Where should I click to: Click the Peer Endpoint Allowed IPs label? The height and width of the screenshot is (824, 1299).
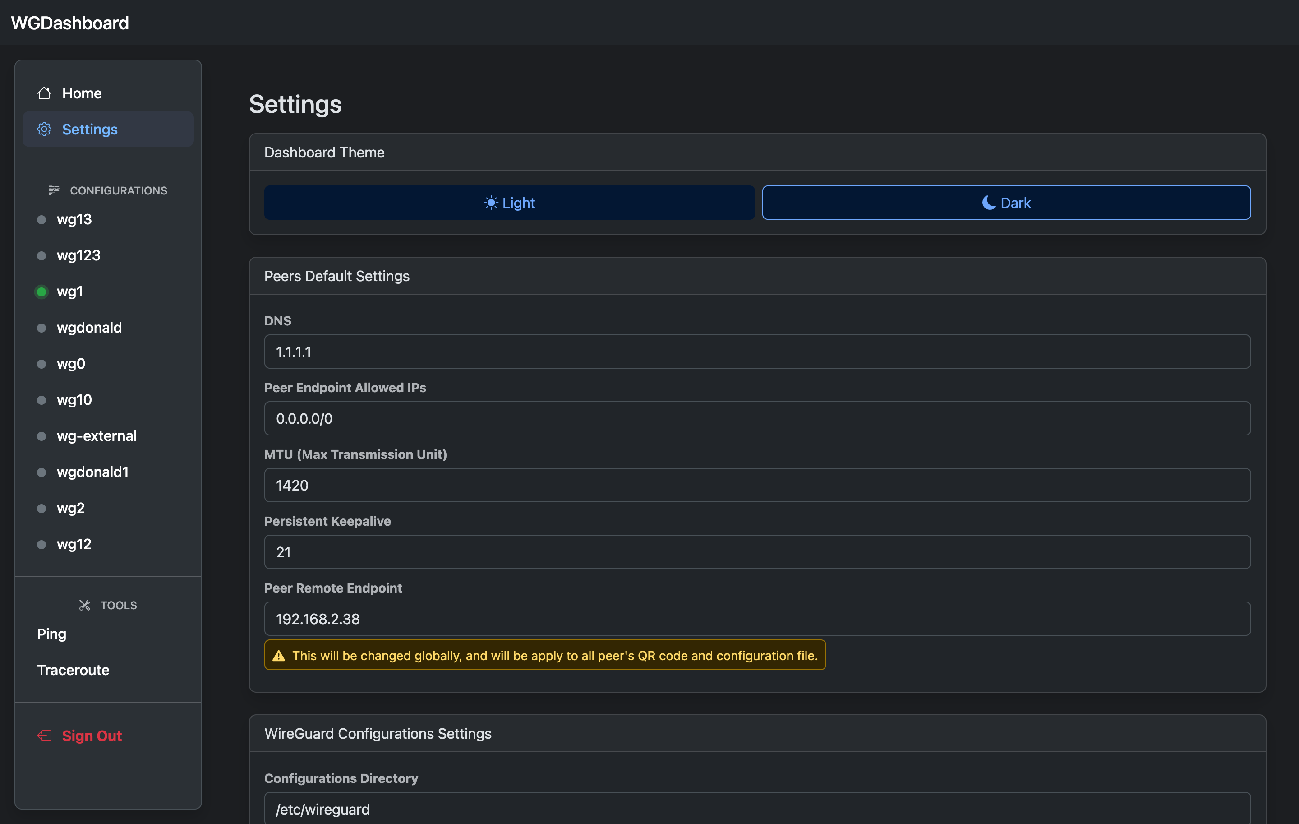(345, 388)
